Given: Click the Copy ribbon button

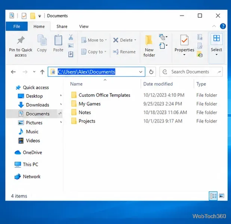Looking at the screenshot, I should coord(42,44).
